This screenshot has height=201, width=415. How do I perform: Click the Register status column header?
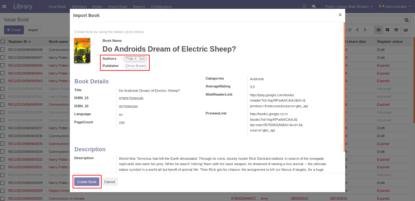coord(390,42)
